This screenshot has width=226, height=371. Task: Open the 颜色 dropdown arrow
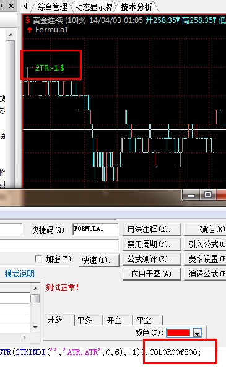tap(197, 333)
